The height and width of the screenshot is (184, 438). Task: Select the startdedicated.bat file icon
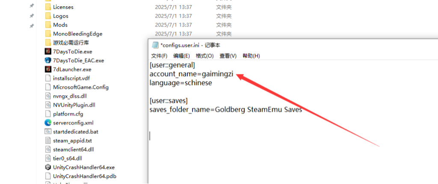click(48, 131)
